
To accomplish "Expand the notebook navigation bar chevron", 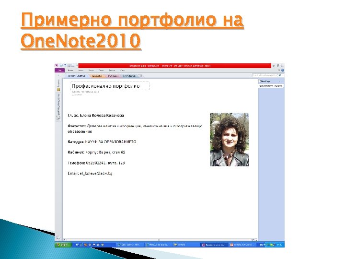I will (x=58, y=76).
